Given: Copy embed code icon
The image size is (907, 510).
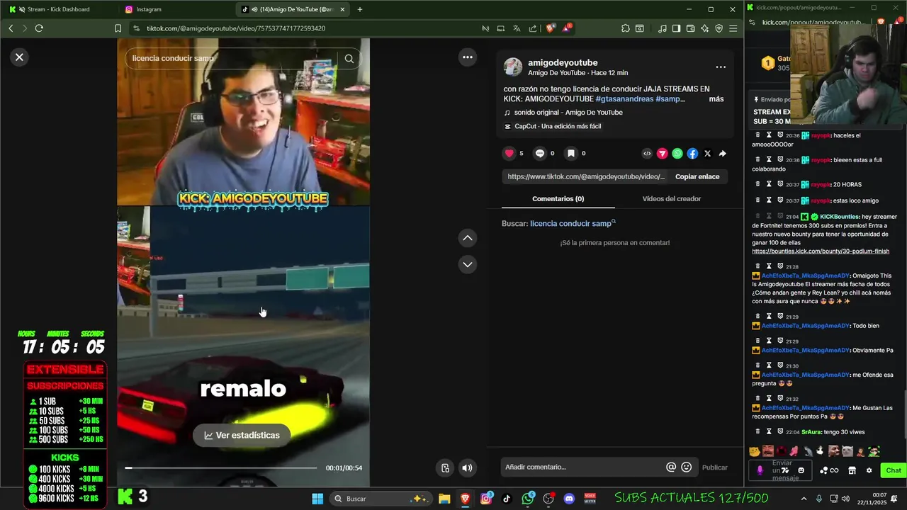Looking at the screenshot, I should [x=647, y=154].
